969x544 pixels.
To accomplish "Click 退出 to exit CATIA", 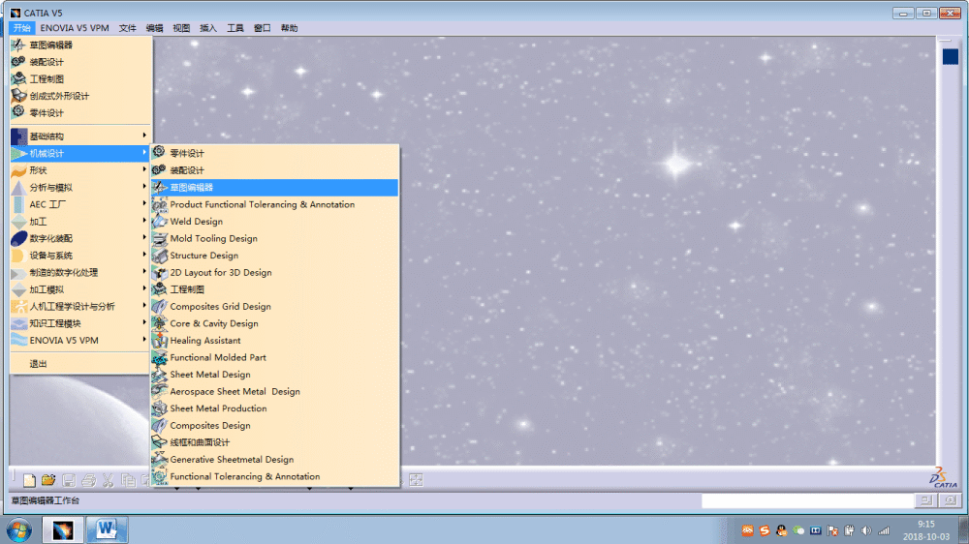I will [x=80, y=364].
